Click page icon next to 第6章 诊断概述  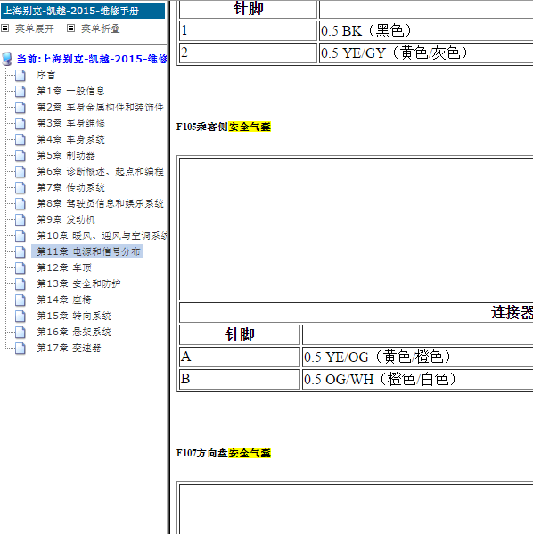[20, 171]
